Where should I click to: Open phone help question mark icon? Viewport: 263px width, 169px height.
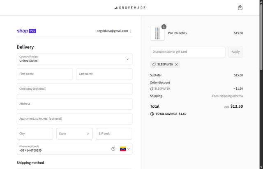113,149
